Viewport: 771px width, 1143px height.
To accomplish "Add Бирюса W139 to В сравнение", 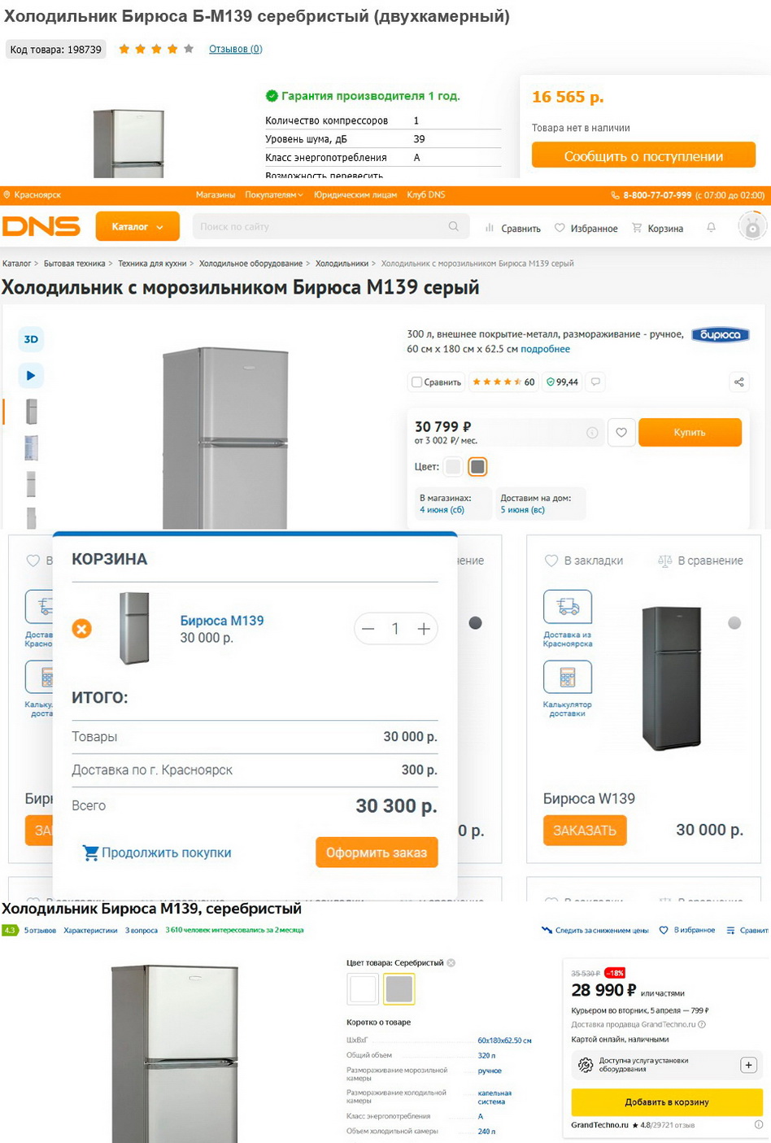I will tap(700, 561).
